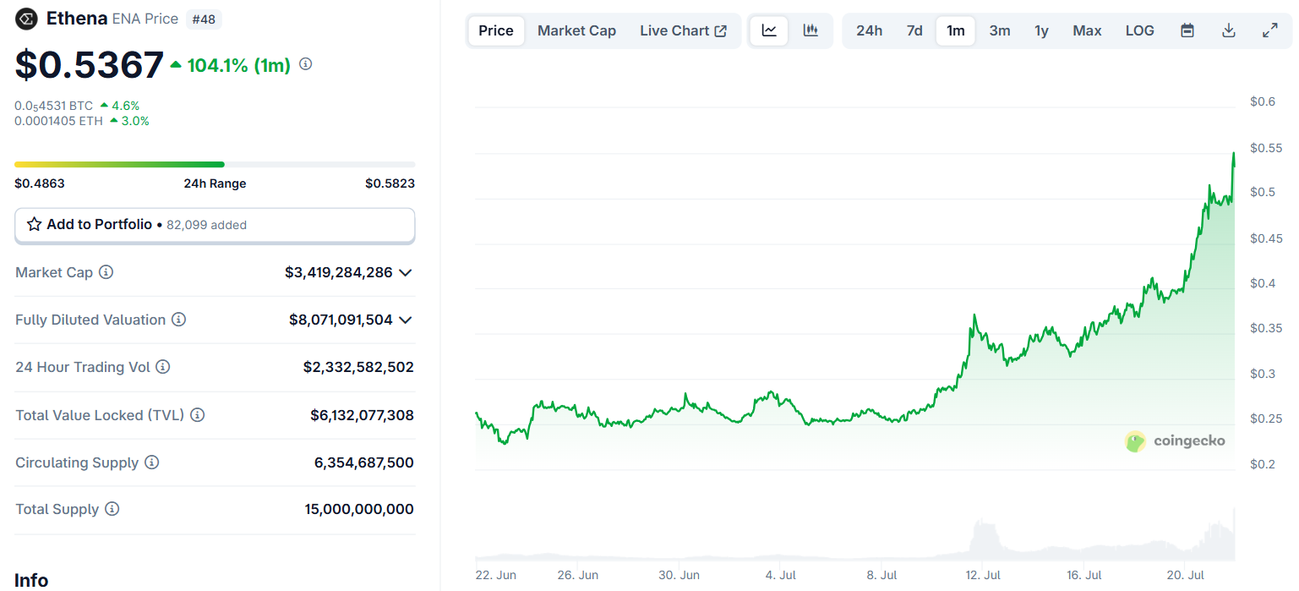Click the 104.1% (1m) change text

[x=239, y=65]
